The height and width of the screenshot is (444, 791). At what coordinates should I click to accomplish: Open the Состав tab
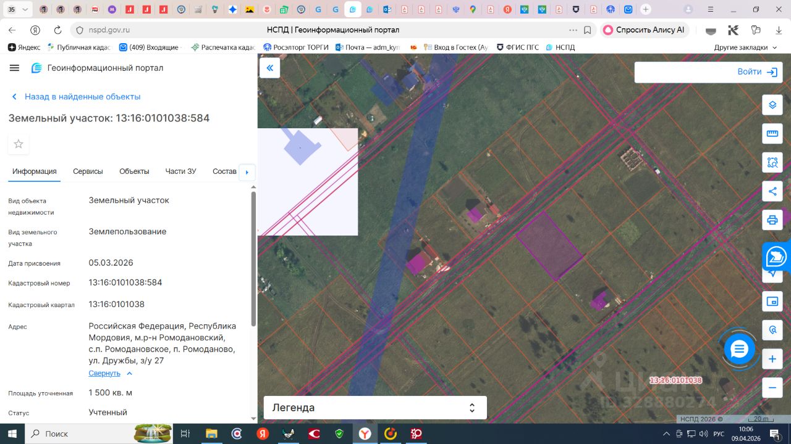coord(224,171)
